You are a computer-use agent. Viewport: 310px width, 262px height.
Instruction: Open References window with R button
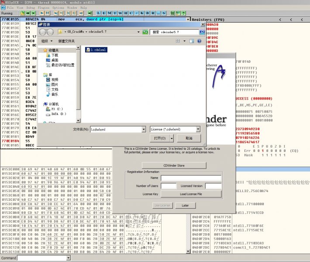point(153,13)
